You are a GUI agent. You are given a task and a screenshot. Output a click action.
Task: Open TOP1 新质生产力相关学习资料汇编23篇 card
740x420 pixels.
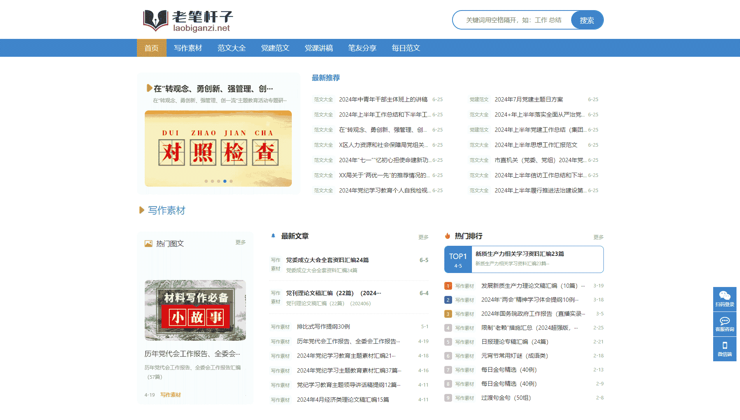pos(524,259)
